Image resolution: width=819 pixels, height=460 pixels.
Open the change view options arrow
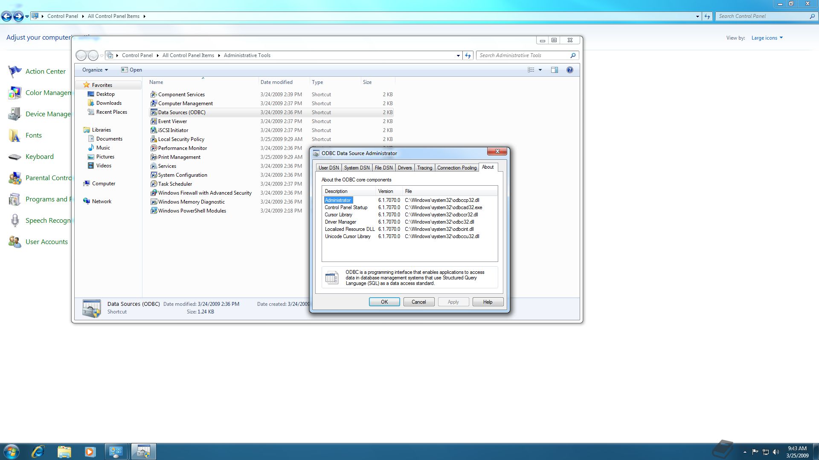540,70
